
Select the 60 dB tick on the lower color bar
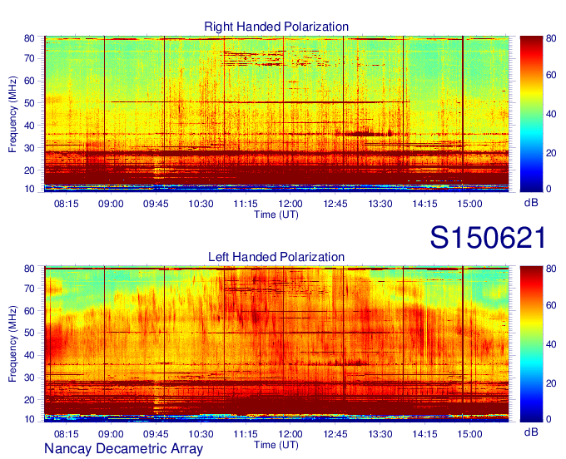(551, 305)
